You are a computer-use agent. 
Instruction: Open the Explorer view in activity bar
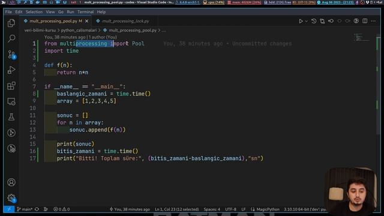click(11, 23)
